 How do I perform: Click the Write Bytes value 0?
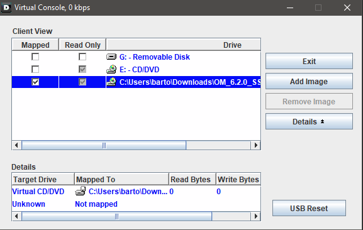pos(218,192)
